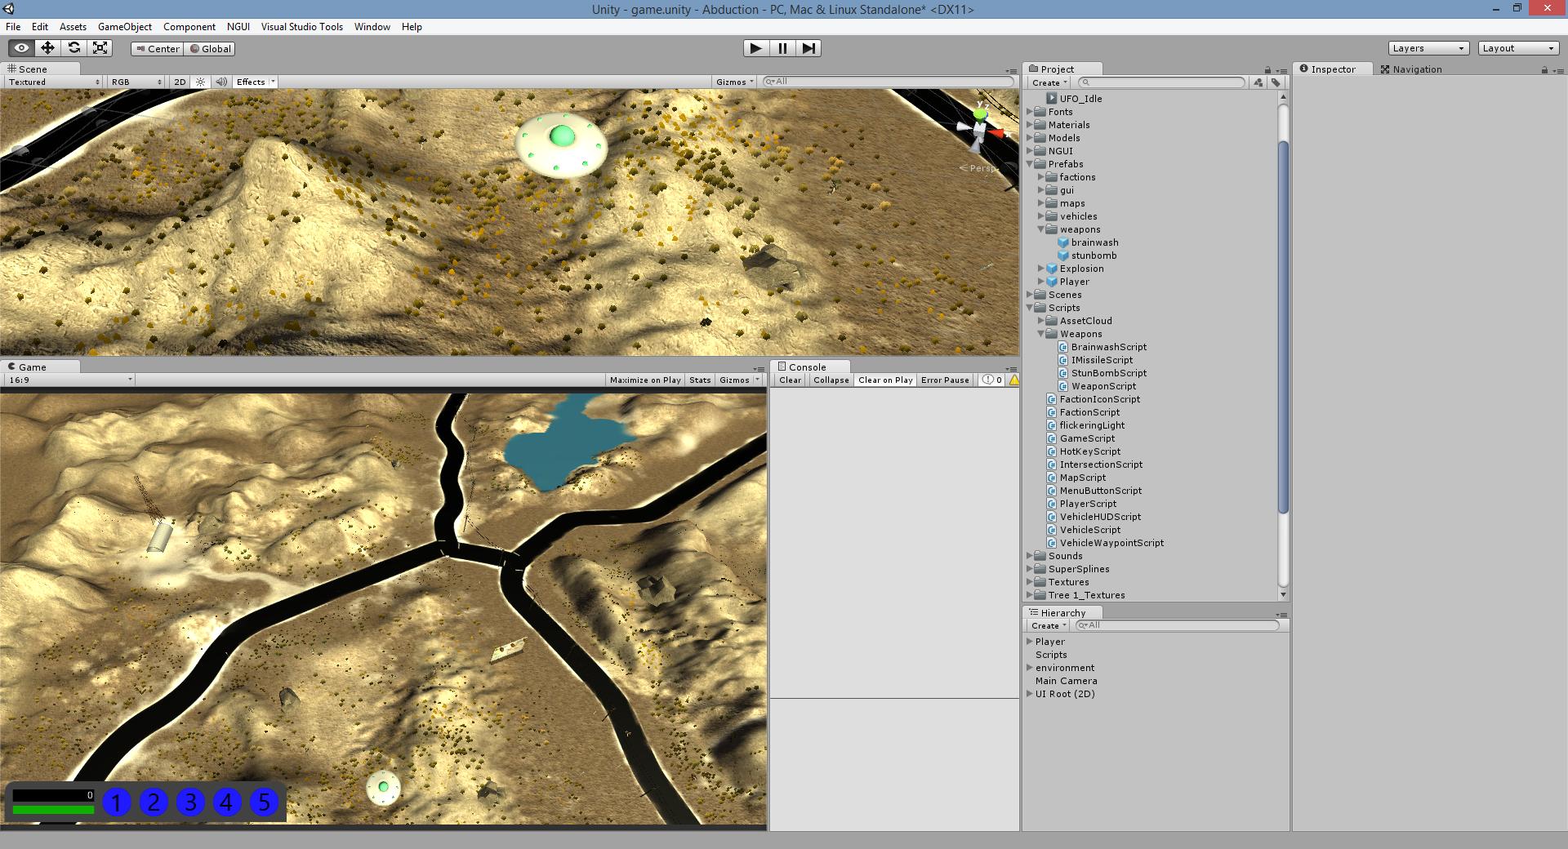This screenshot has height=849, width=1568.
Task: Select the Rotate transform tool
Action: pyautogui.click(x=73, y=48)
